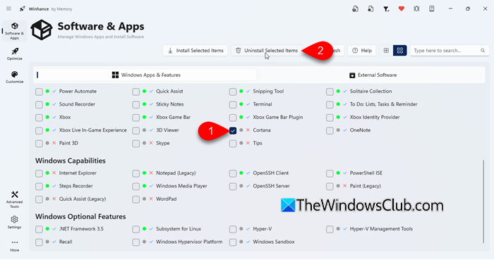Click the funnel filter icon in the title bar
The width and height of the screenshot is (494, 260).
[x=386, y=8]
